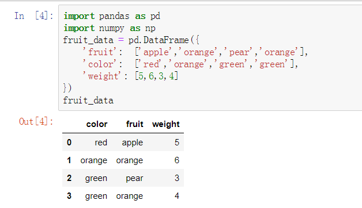Image resolution: width=362 pixels, height=208 pixels.
Task: Click the 'color' key in code
Action: 100,64
